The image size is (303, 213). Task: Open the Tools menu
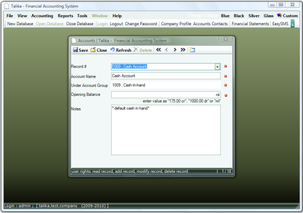coord(82,16)
